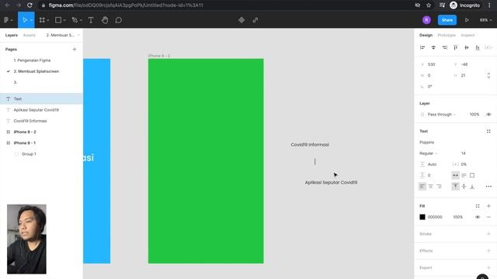Add a new page

point(75,50)
